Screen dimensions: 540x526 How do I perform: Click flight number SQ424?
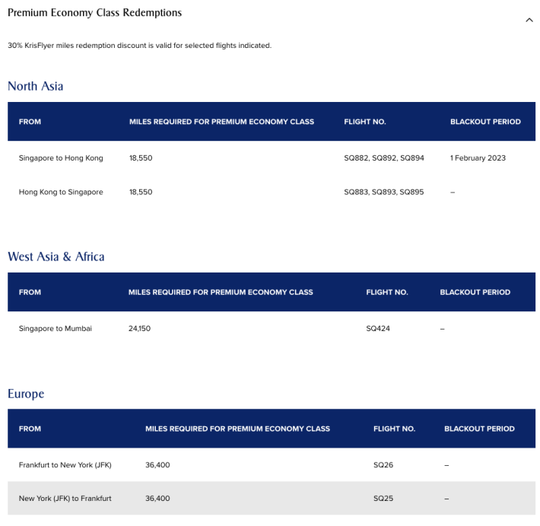378,329
